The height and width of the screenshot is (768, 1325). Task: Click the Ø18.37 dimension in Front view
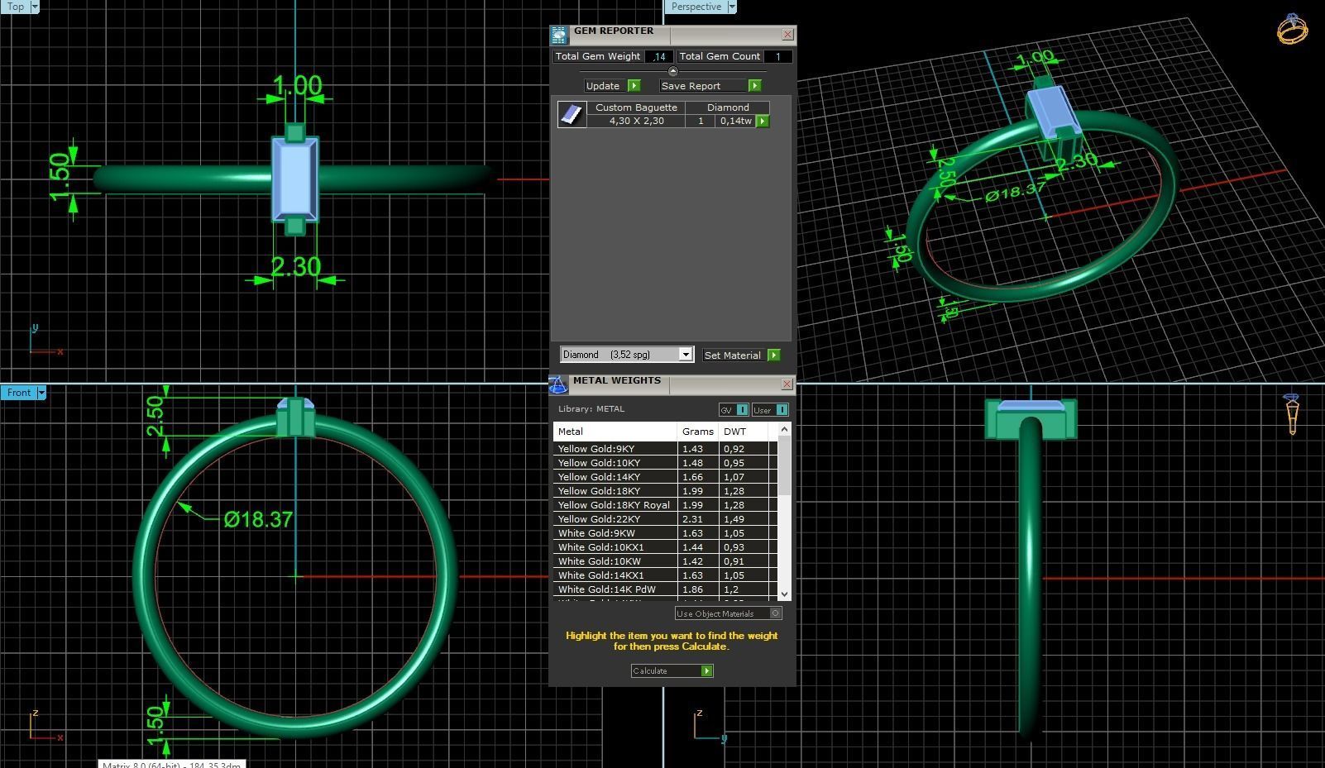click(x=258, y=519)
